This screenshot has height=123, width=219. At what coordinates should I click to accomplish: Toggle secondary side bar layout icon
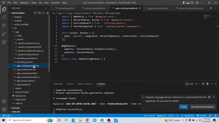pyautogui.click(x=192, y=3)
